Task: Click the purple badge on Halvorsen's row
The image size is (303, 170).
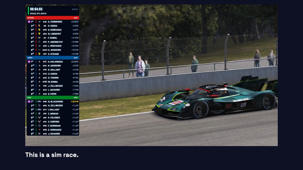Action: tap(29, 62)
